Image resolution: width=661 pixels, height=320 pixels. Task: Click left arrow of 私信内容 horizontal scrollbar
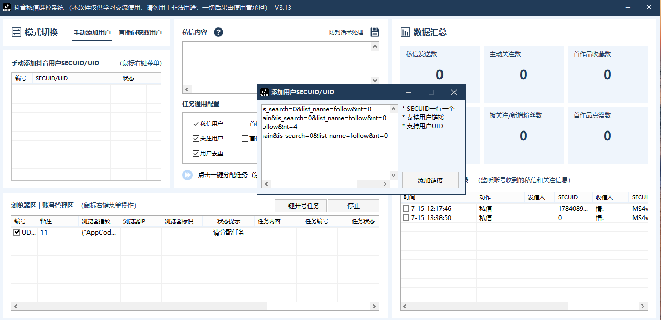[x=187, y=89]
